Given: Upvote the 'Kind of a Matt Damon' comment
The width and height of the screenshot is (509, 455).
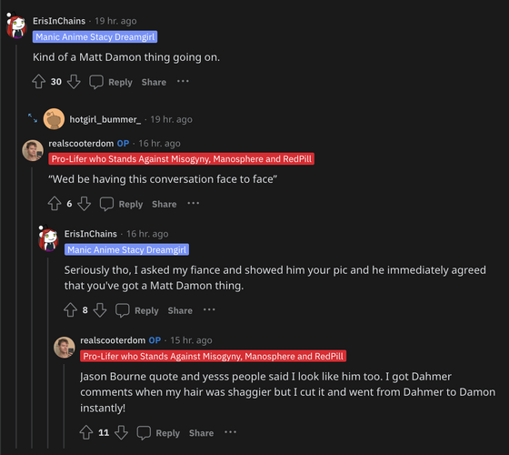Looking at the screenshot, I should [x=38, y=82].
